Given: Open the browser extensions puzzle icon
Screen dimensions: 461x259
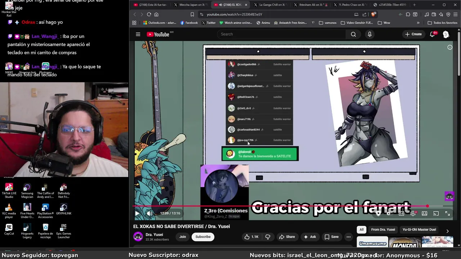Looking at the screenshot, I should coord(408,14).
